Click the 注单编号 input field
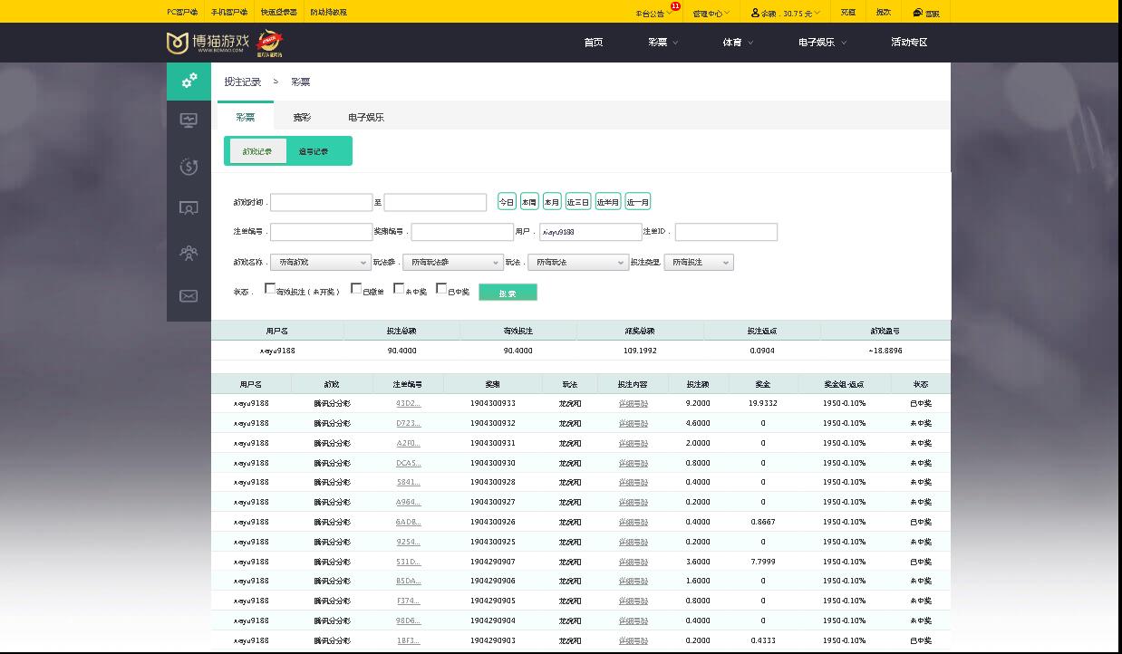 [321, 232]
